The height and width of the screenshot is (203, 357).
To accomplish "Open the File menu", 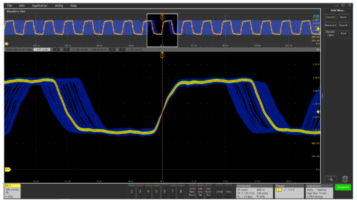I will [x=9, y=6].
